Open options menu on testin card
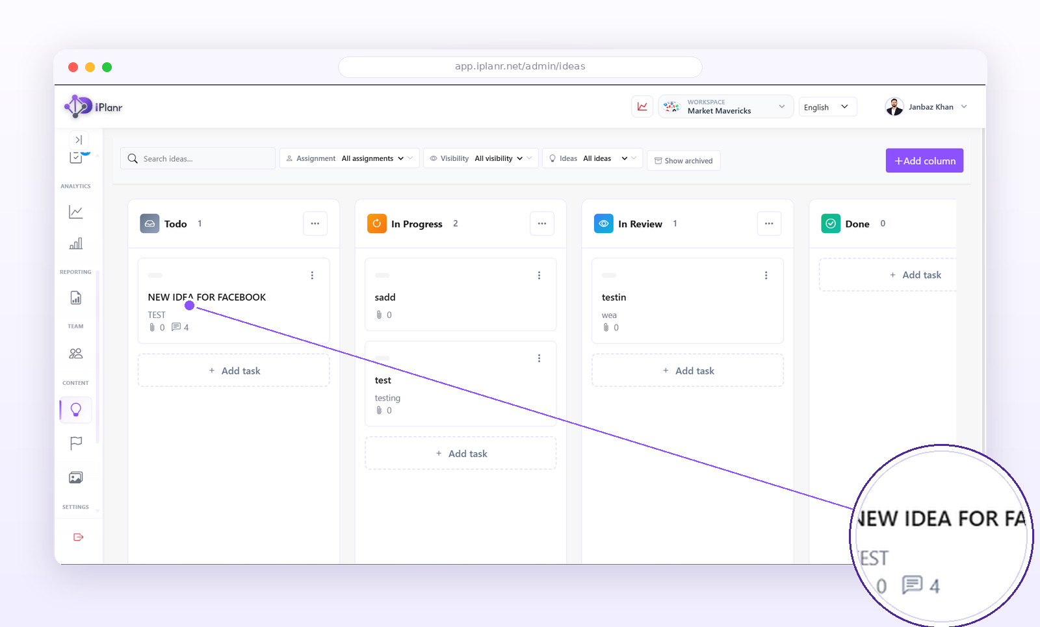Screen dimensions: 1040x627 tap(766, 275)
